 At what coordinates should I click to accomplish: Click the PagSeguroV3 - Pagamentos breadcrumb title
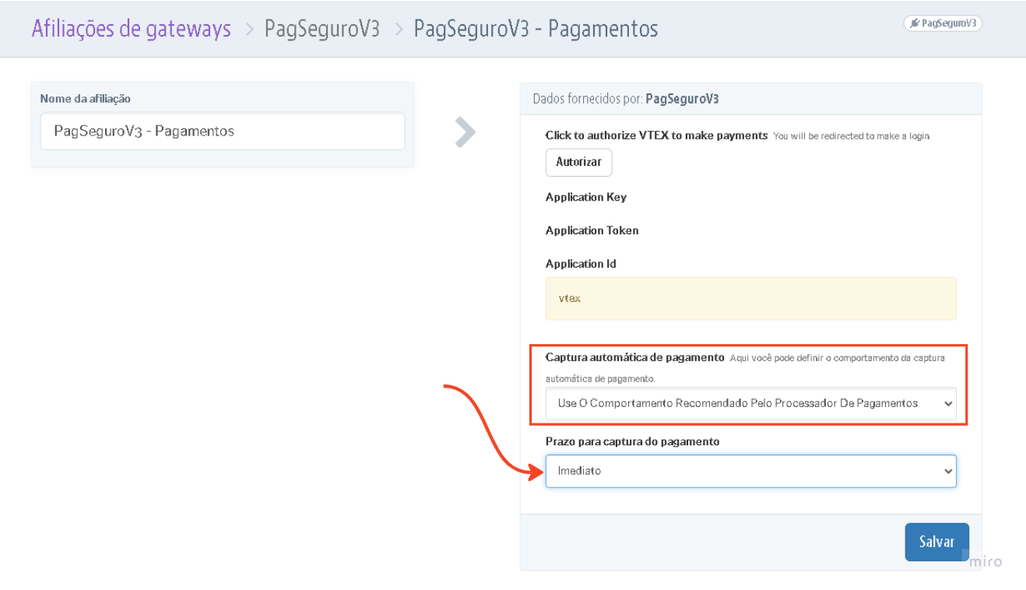click(x=536, y=29)
